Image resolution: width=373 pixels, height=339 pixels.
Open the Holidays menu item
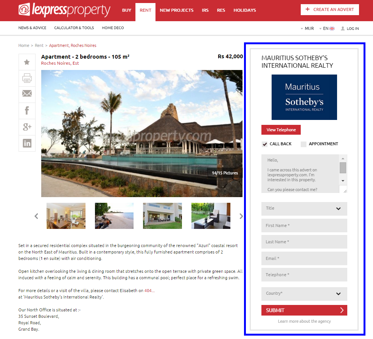click(244, 10)
